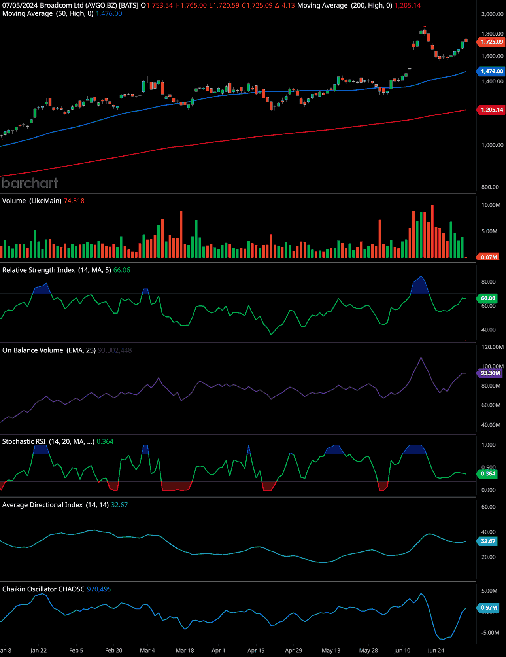
Task: Click the green RSI 66.06 axis tag
Action: pyautogui.click(x=487, y=298)
